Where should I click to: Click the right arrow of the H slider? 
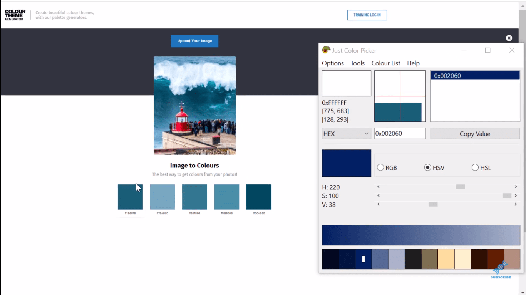(x=516, y=187)
